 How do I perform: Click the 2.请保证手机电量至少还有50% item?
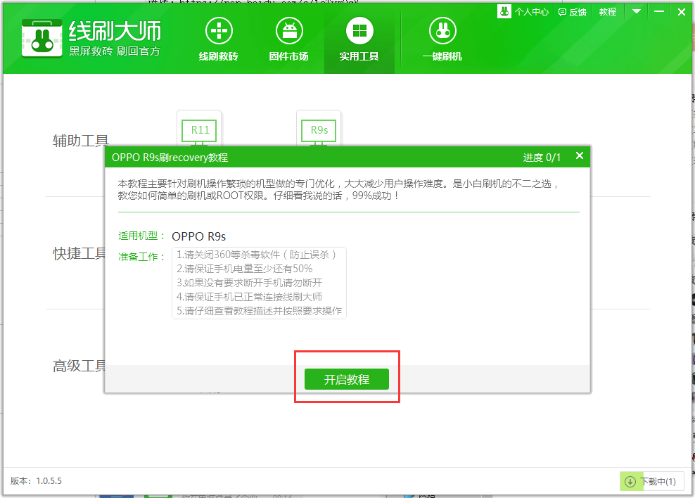(x=245, y=269)
